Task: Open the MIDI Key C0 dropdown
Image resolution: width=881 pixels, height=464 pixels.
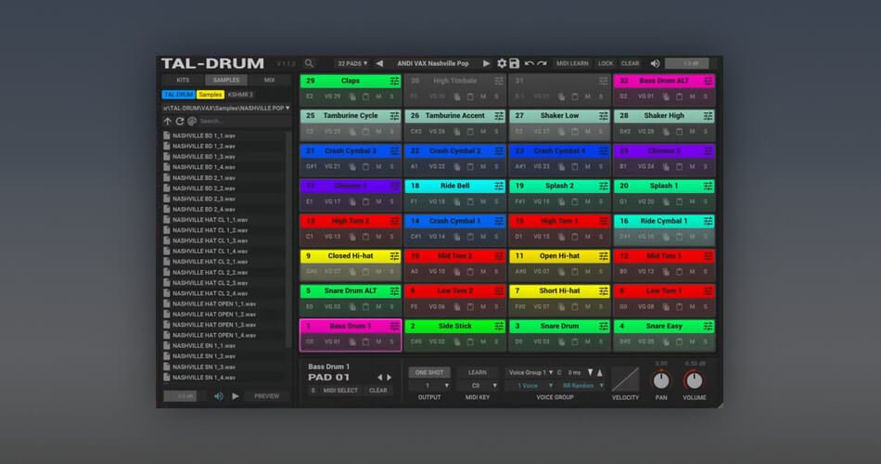Action: [478, 386]
